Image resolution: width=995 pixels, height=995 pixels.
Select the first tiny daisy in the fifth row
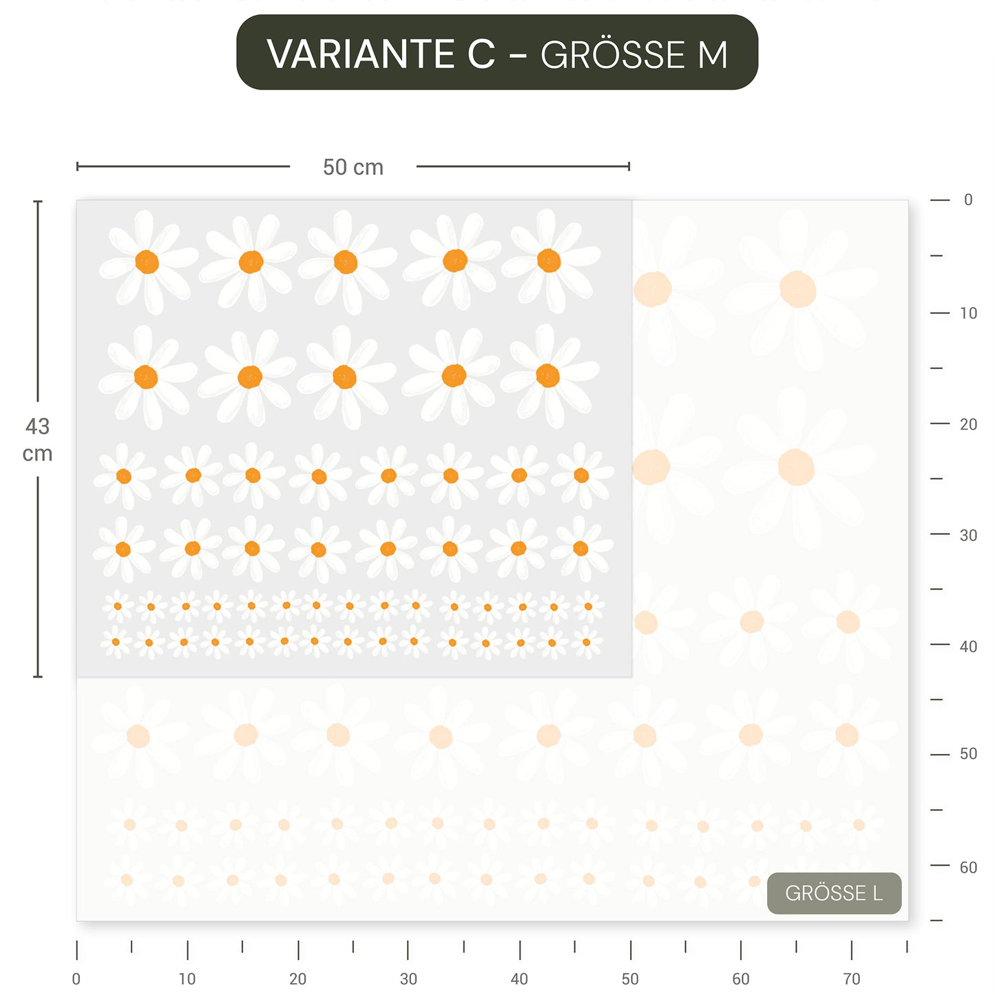tap(118, 606)
